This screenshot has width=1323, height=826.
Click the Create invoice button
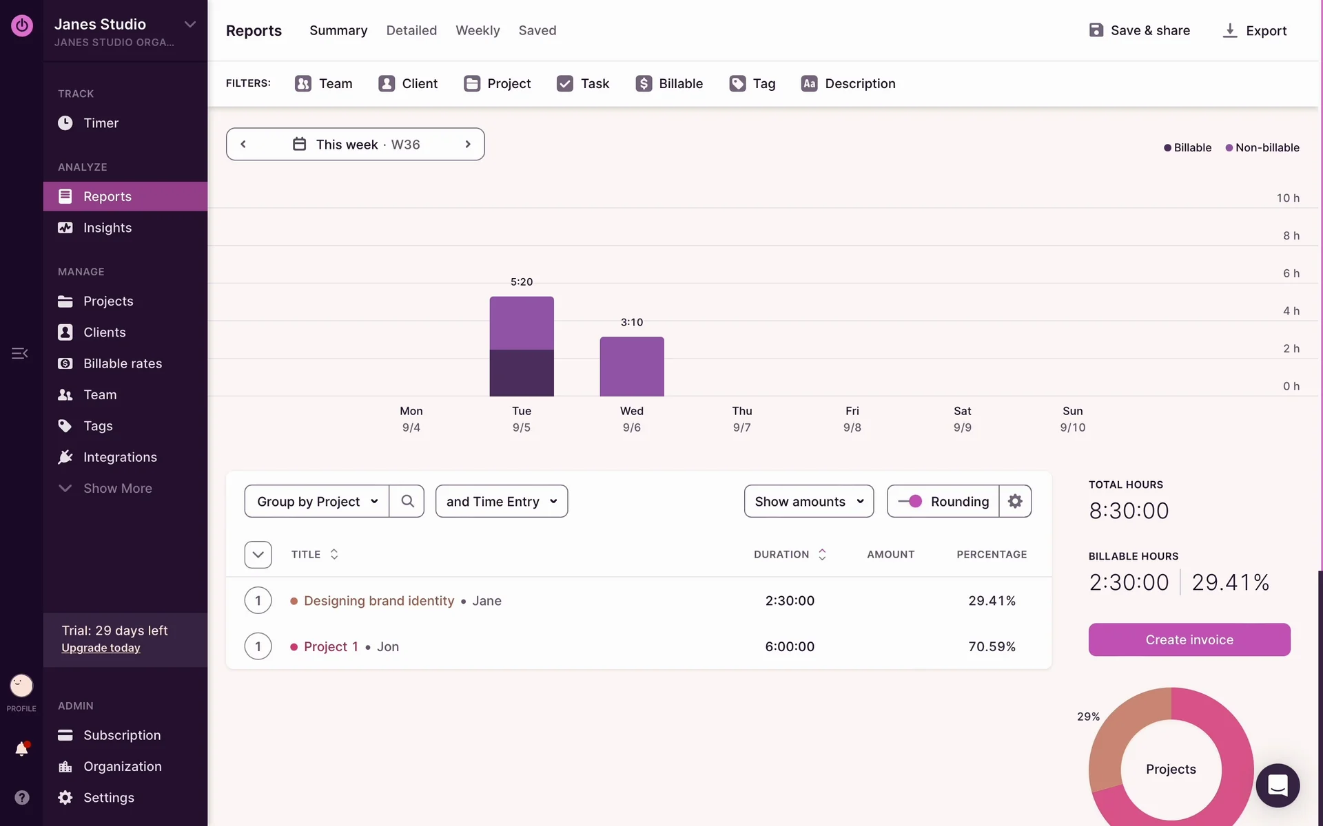click(1189, 639)
